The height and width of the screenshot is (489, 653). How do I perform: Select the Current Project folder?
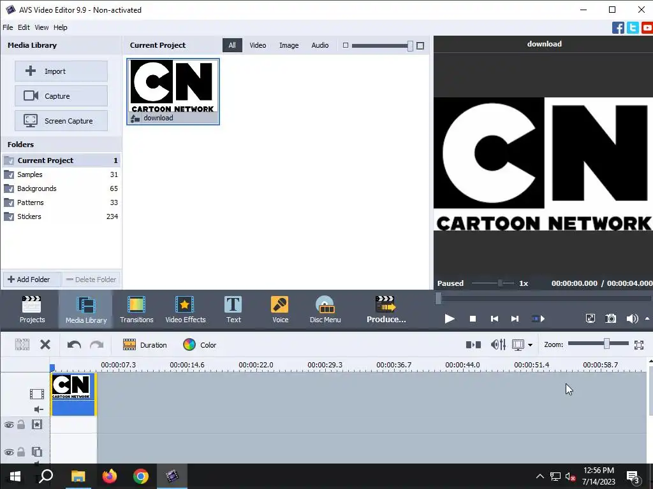tap(61, 160)
